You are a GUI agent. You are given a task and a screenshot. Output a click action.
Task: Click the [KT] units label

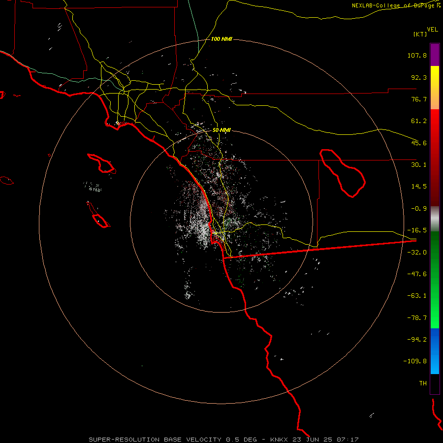(x=420, y=34)
